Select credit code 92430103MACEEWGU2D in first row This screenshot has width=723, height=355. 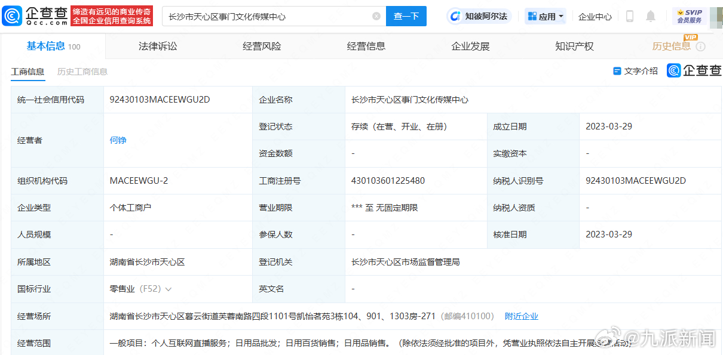(x=160, y=100)
